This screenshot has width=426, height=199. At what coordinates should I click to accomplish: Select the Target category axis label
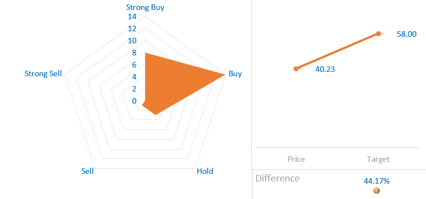[378, 159]
